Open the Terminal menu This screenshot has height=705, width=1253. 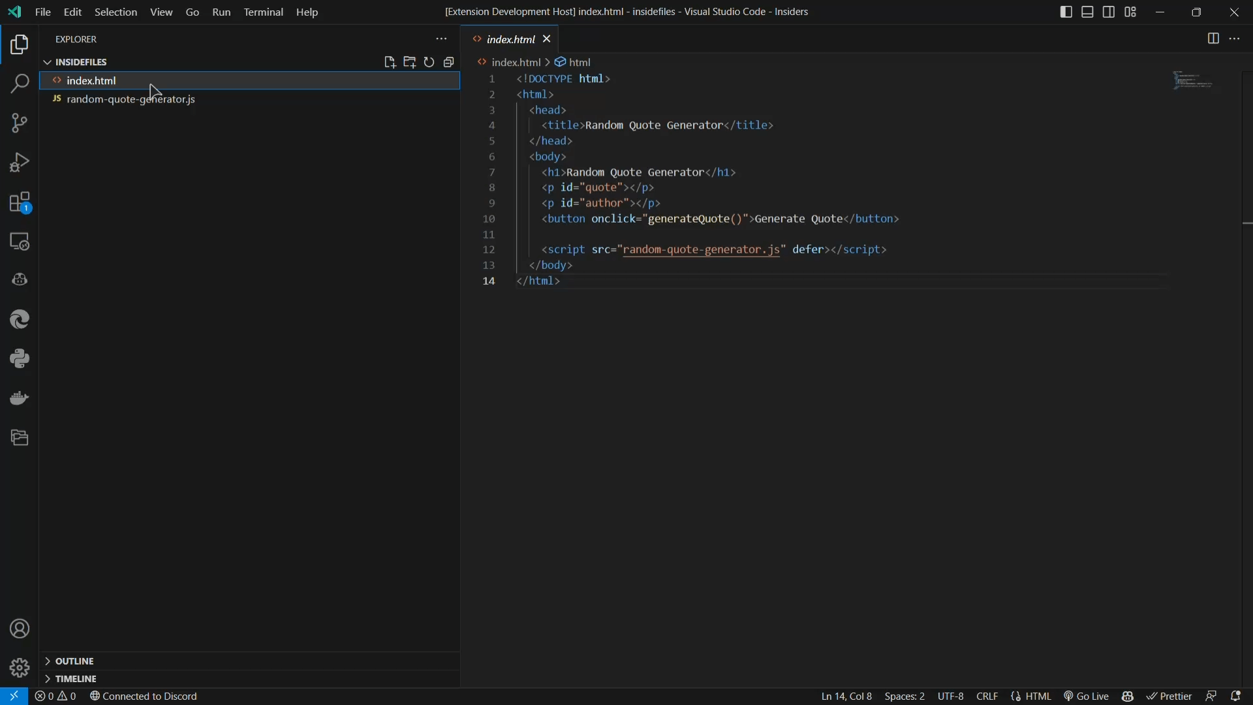pyautogui.click(x=264, y=12)
